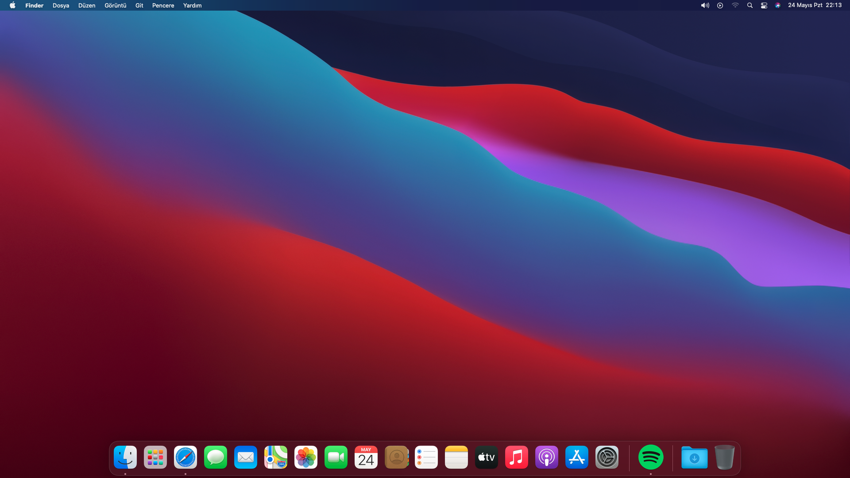Open the Yardım menu

[192, 5]
